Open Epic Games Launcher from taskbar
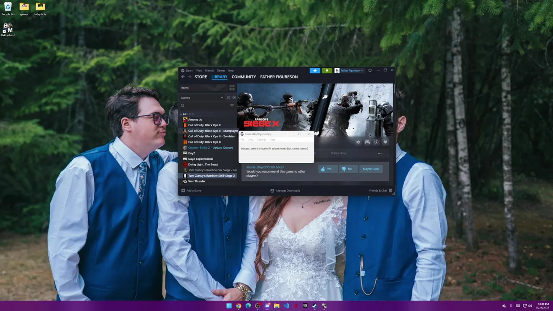 [305, 306]
